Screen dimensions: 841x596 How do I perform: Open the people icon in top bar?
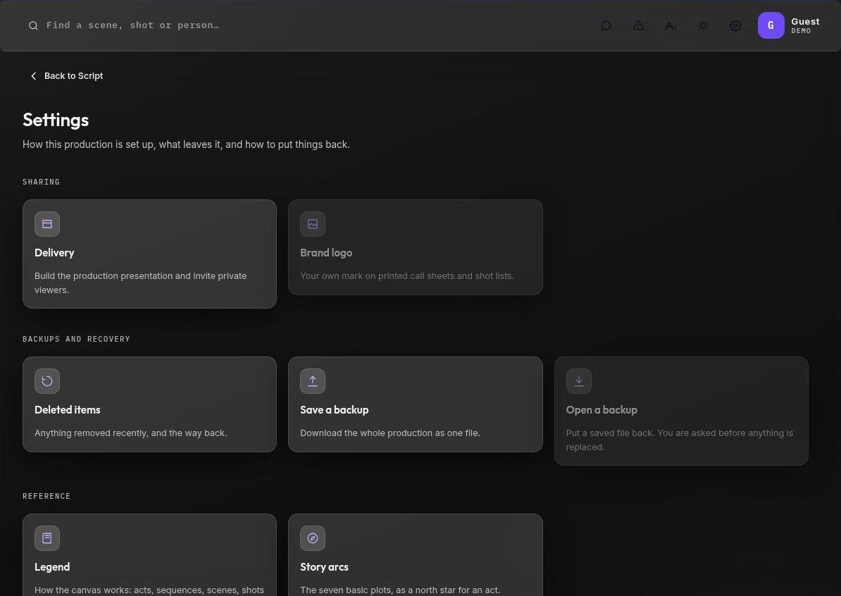pyautogui.click(x=671, y=26)
